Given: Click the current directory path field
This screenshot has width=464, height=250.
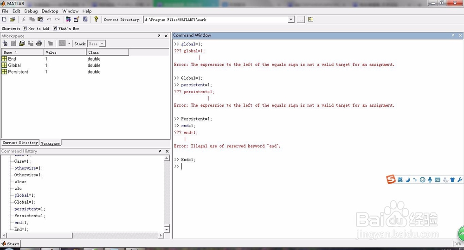Looking at the screenshot, I should pos(216,19).
